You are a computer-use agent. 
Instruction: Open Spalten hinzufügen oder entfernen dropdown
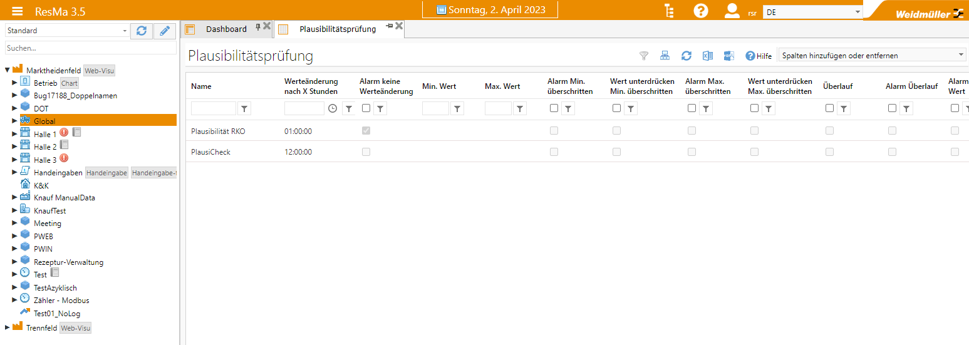pyautogui.click(x=871, y=55)
